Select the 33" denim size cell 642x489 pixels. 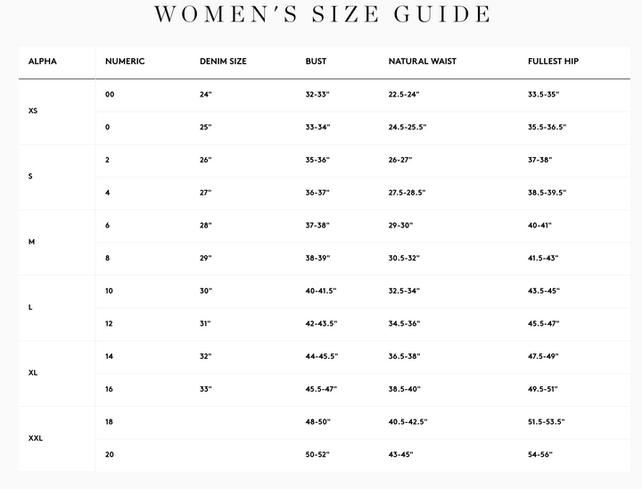206,389
